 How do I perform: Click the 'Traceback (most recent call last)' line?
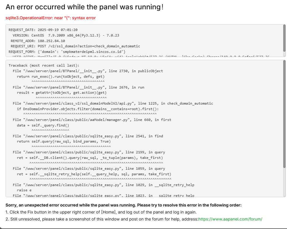[44, 65]
